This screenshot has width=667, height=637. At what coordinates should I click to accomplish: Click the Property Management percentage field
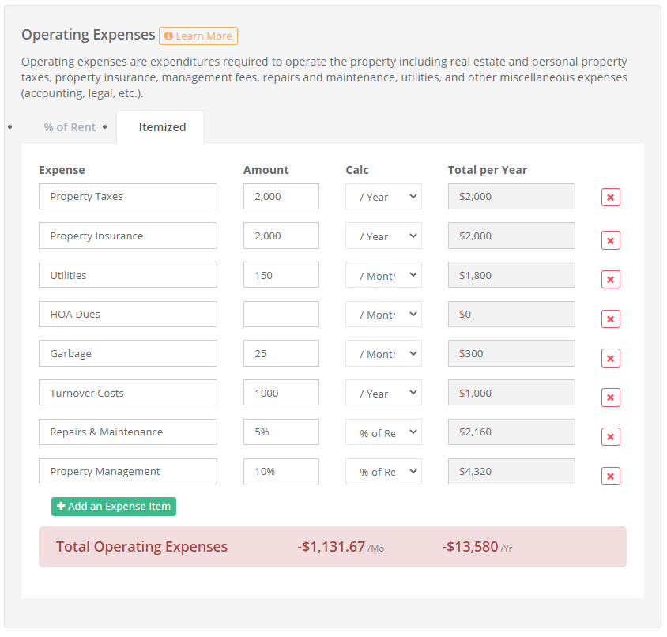[x=281, y=471]
